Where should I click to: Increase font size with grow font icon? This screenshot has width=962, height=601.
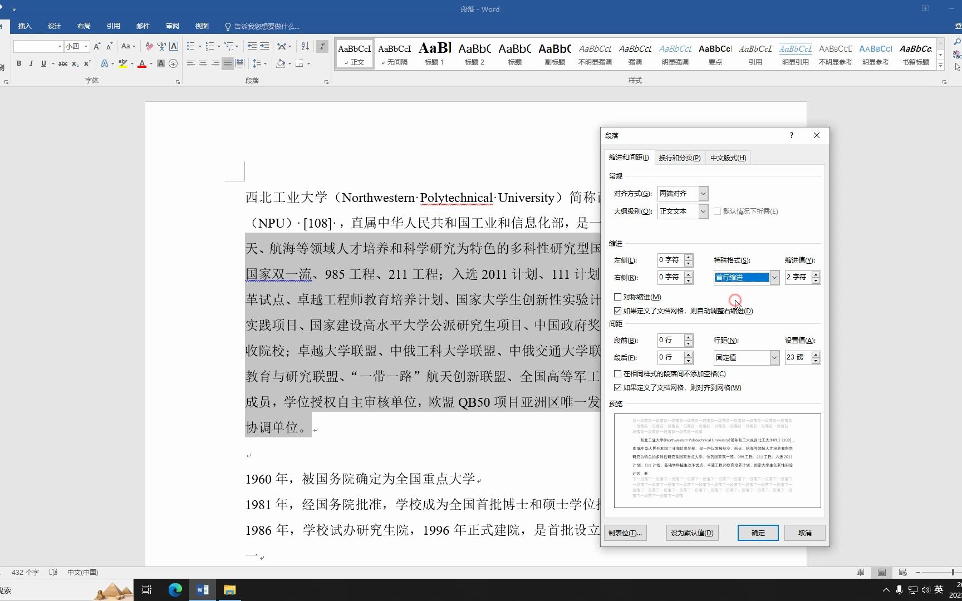(x=97, y=46)
